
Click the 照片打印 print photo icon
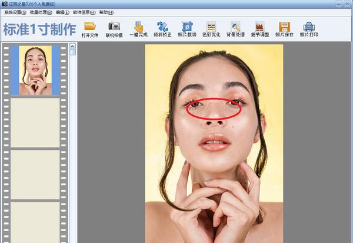pyautogui.click(x=308, y=28)
